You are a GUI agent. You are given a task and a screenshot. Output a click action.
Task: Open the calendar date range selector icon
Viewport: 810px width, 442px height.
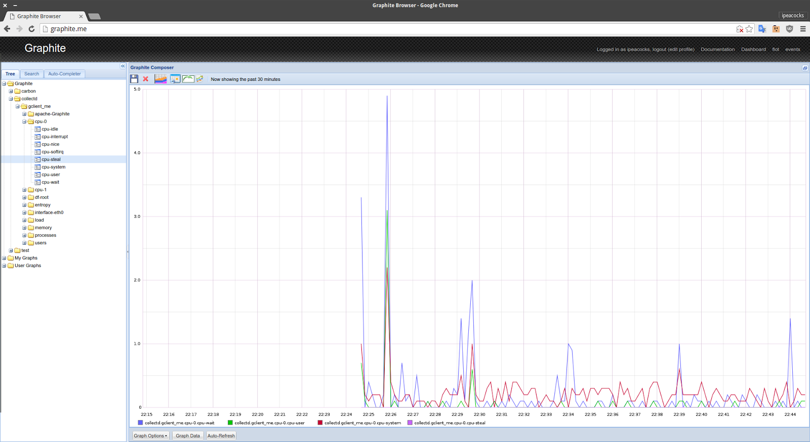[x=175, y=79]
